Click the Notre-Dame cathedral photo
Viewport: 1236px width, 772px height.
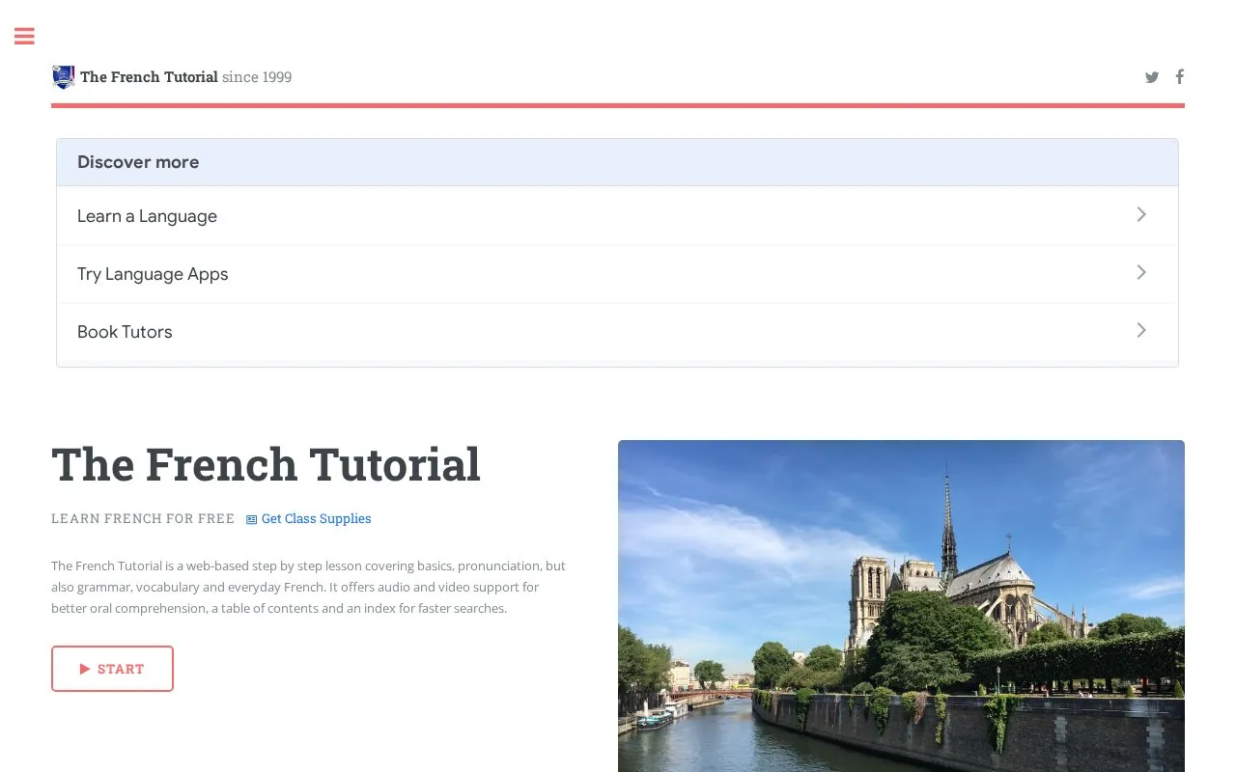pyautogui.click(x=901, y=606)
